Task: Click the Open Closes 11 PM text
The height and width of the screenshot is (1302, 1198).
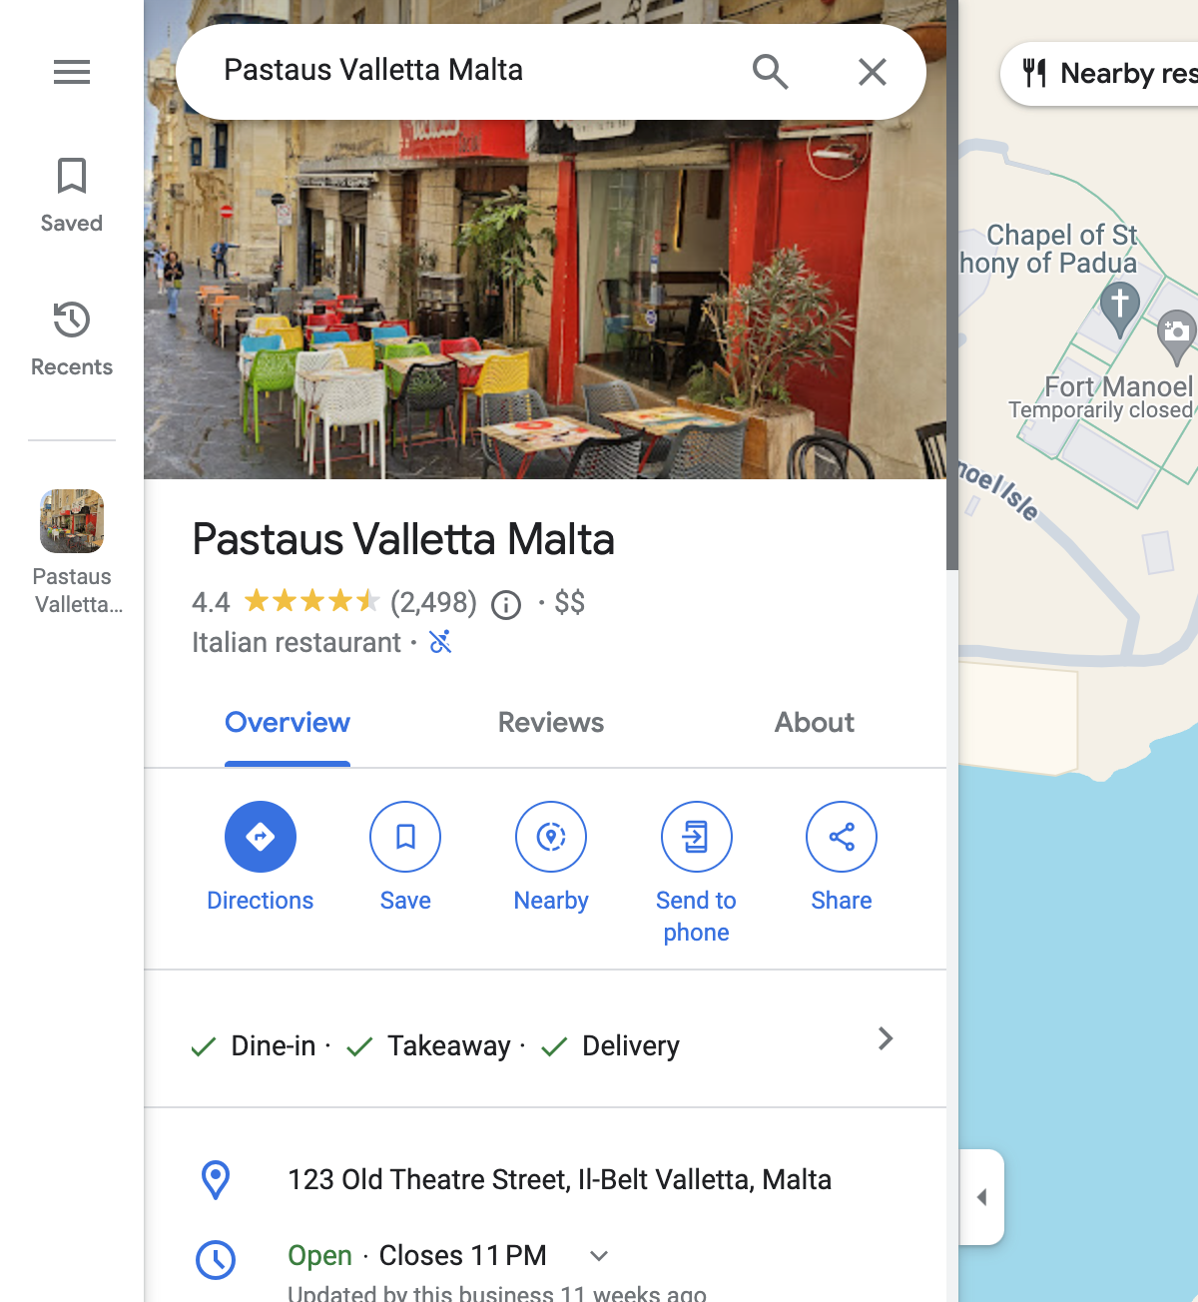Action: pyautogui.click(x=417, y=1255)
